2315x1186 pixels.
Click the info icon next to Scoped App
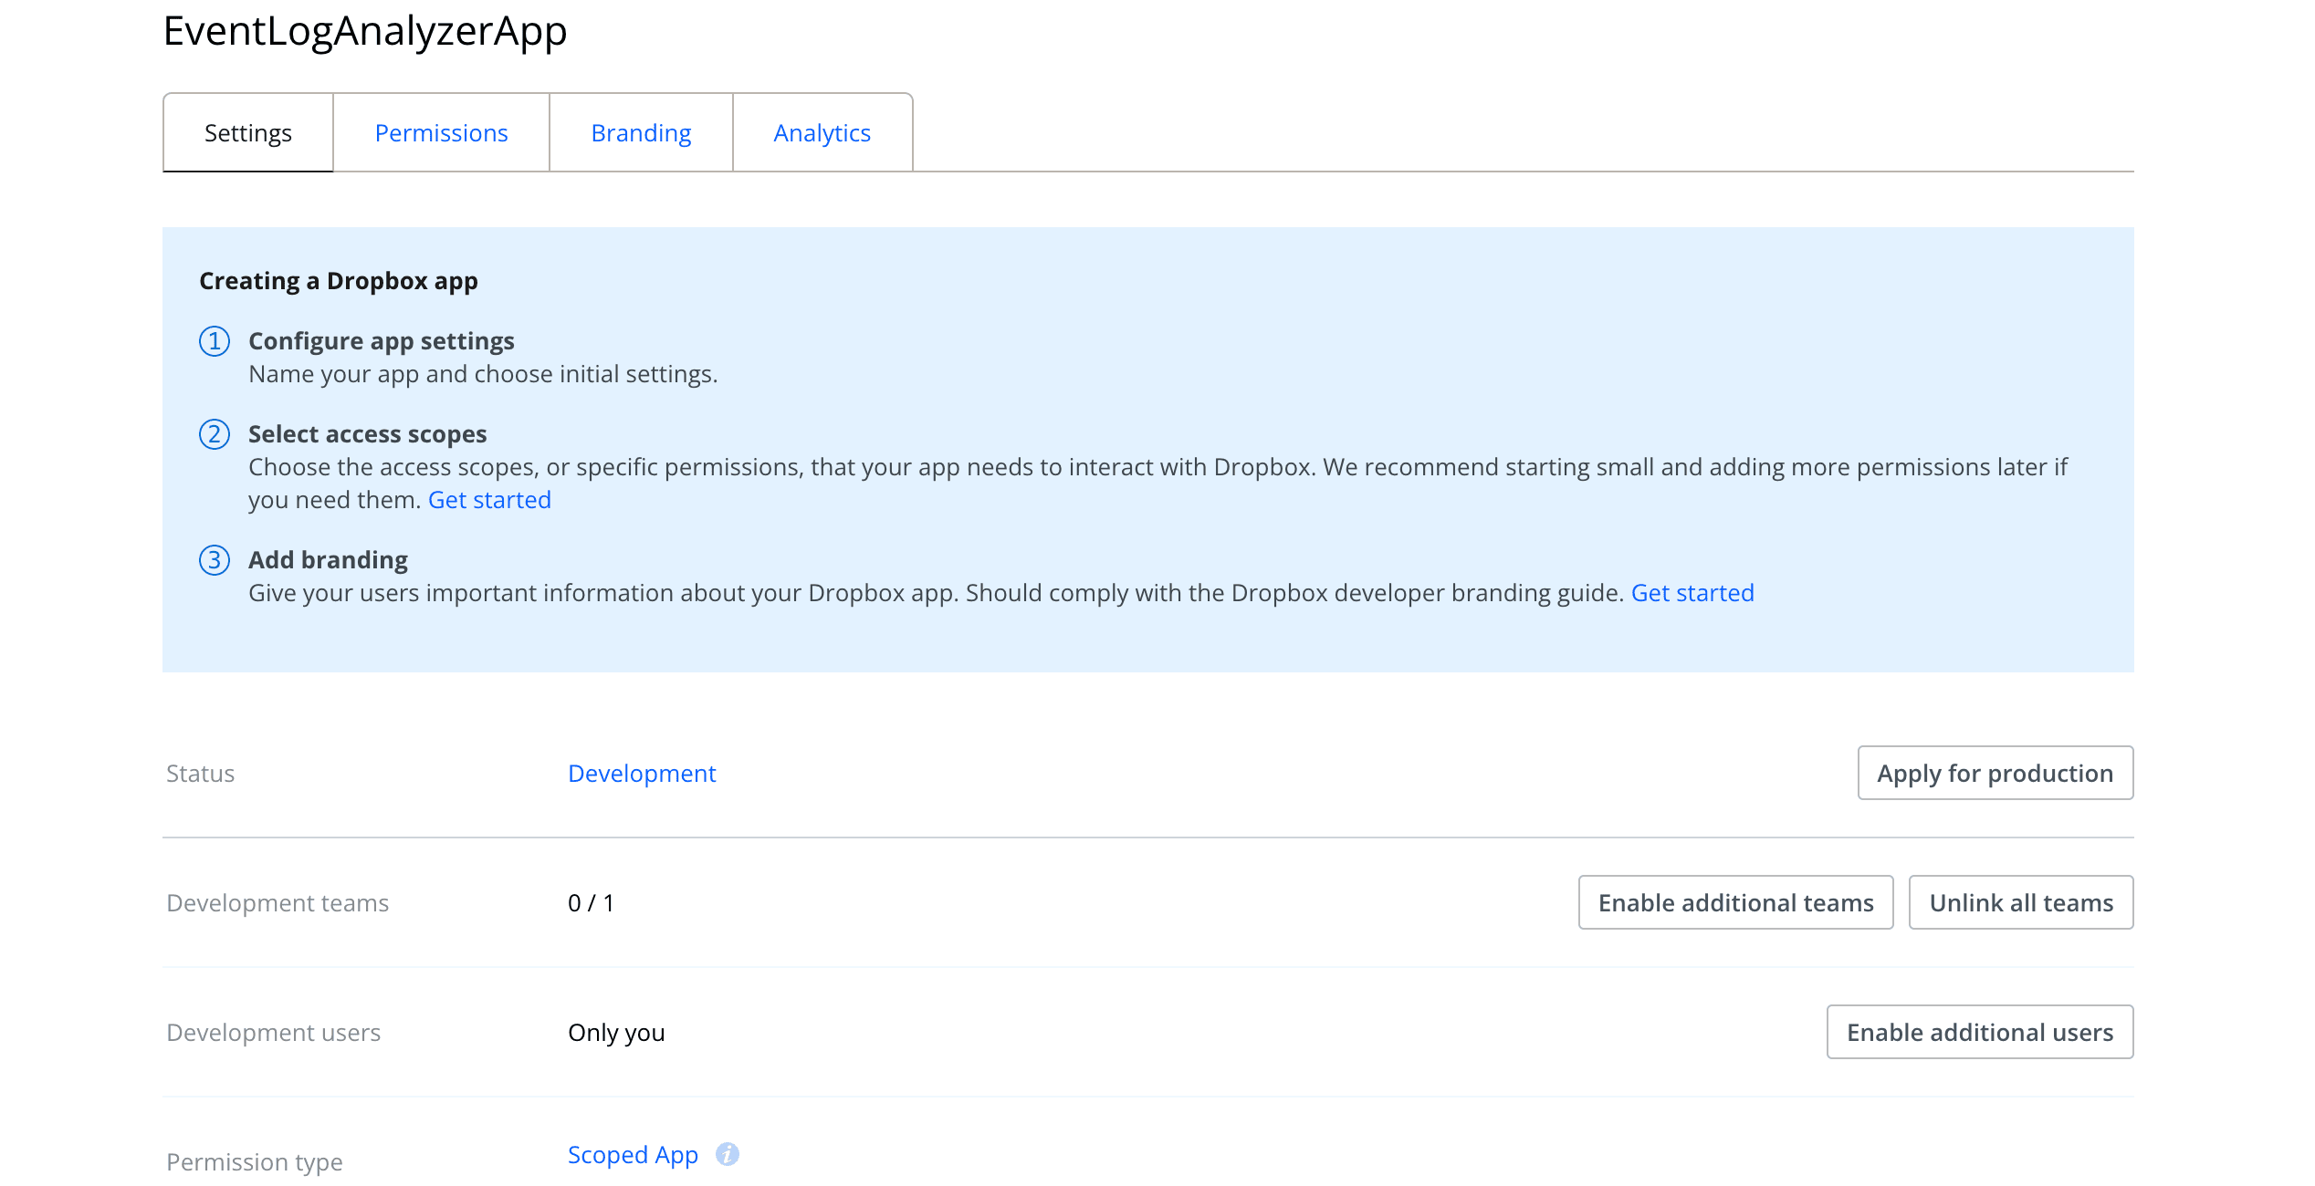(x=728, y=1153)
